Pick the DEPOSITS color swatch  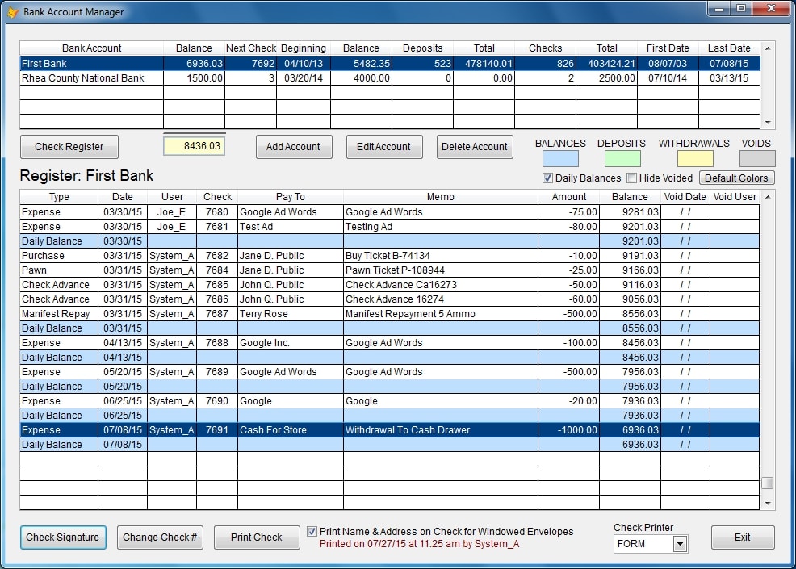tap(622, 156)
